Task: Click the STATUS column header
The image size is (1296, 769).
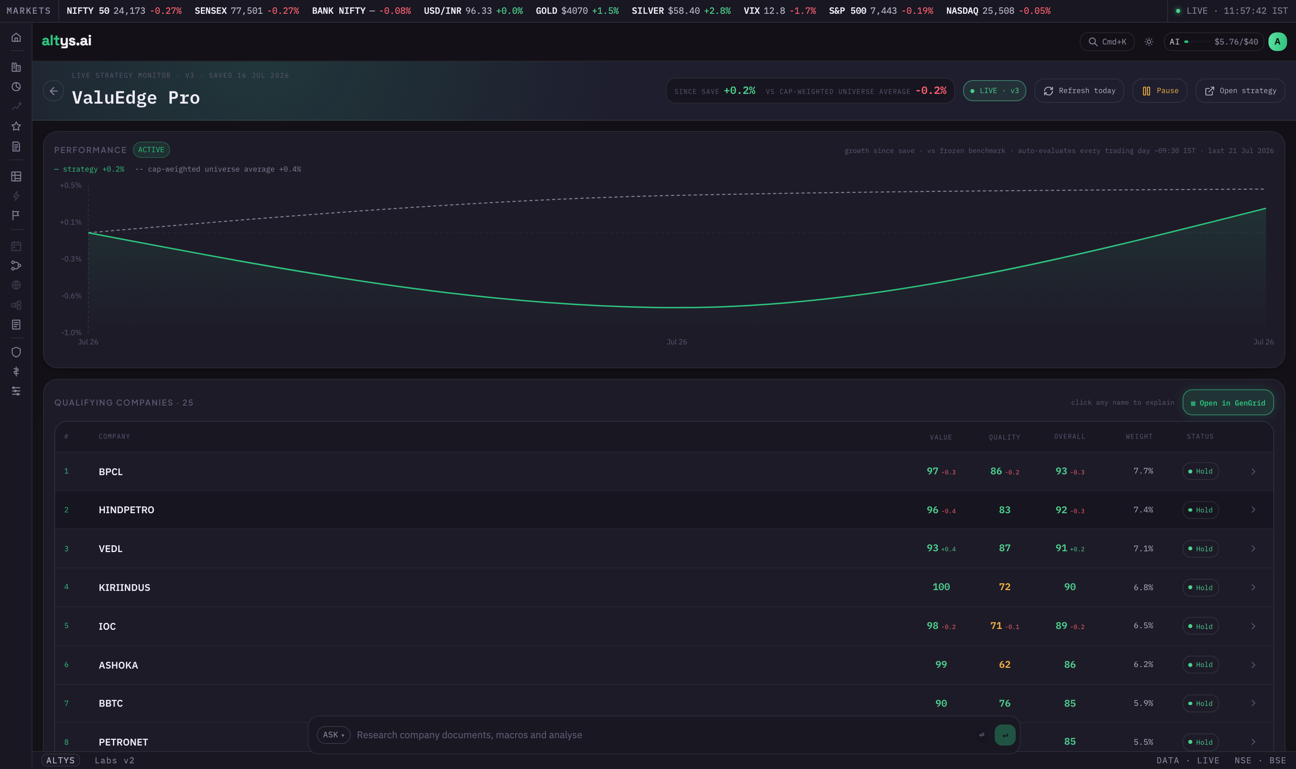Action: point(1200,436)
